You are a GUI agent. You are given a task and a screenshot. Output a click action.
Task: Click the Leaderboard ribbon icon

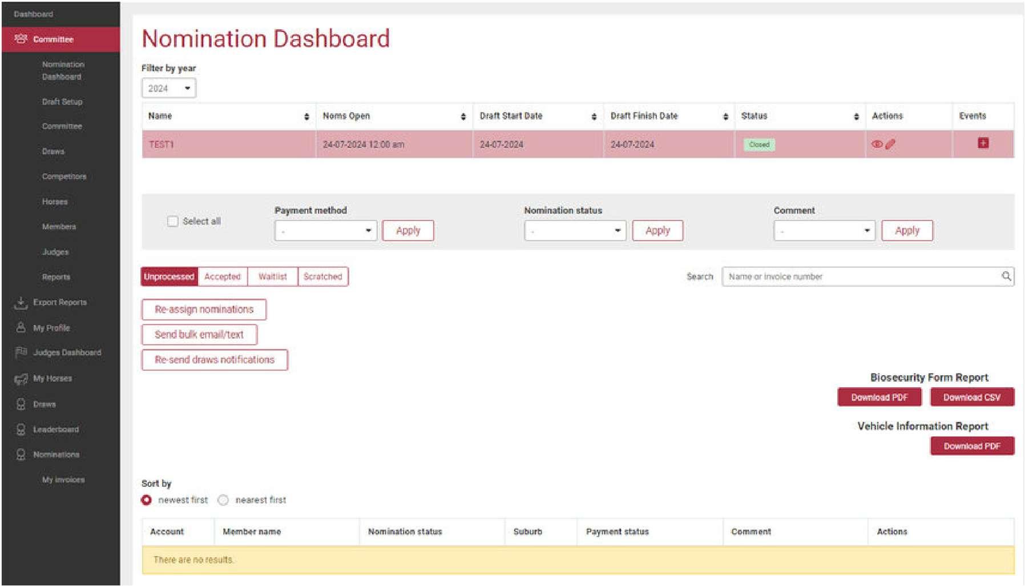(21, 430)
